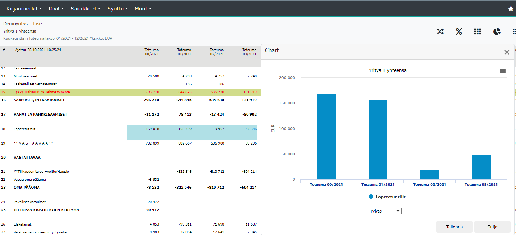Viewport: 516px width, 236px height.
Task: Click the percent icon in toolbar
Action: [x=459, y=31]
